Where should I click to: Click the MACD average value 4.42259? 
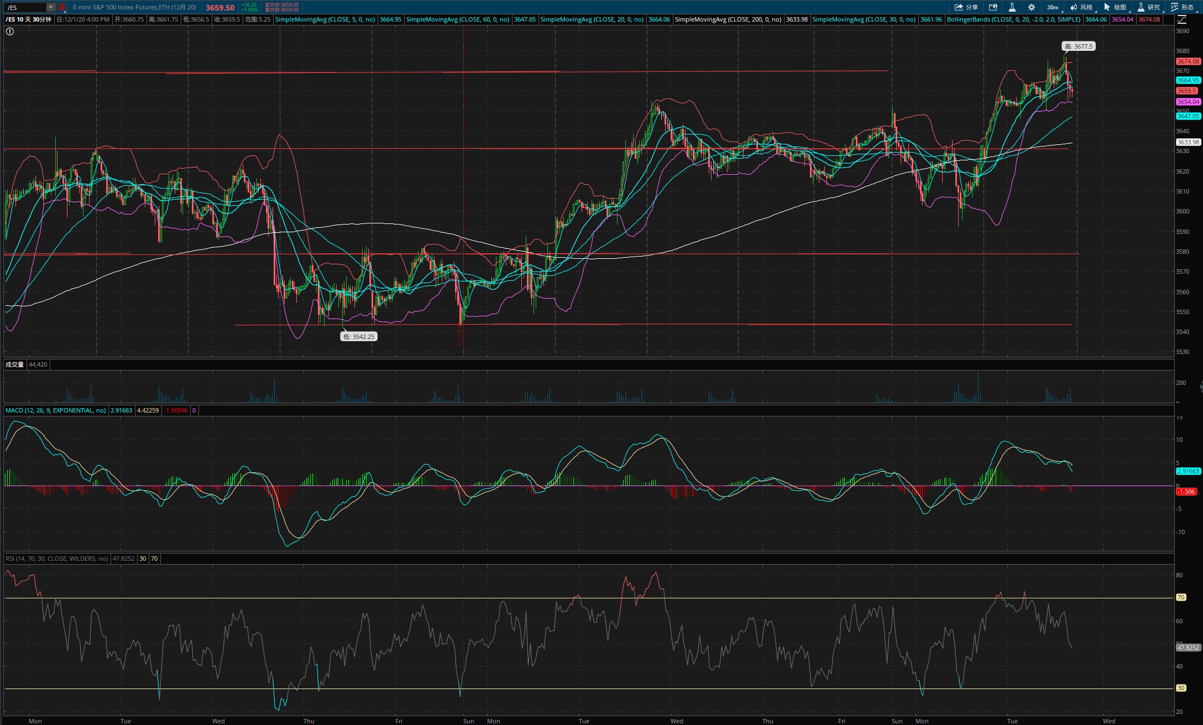click(x=148, y=410)
